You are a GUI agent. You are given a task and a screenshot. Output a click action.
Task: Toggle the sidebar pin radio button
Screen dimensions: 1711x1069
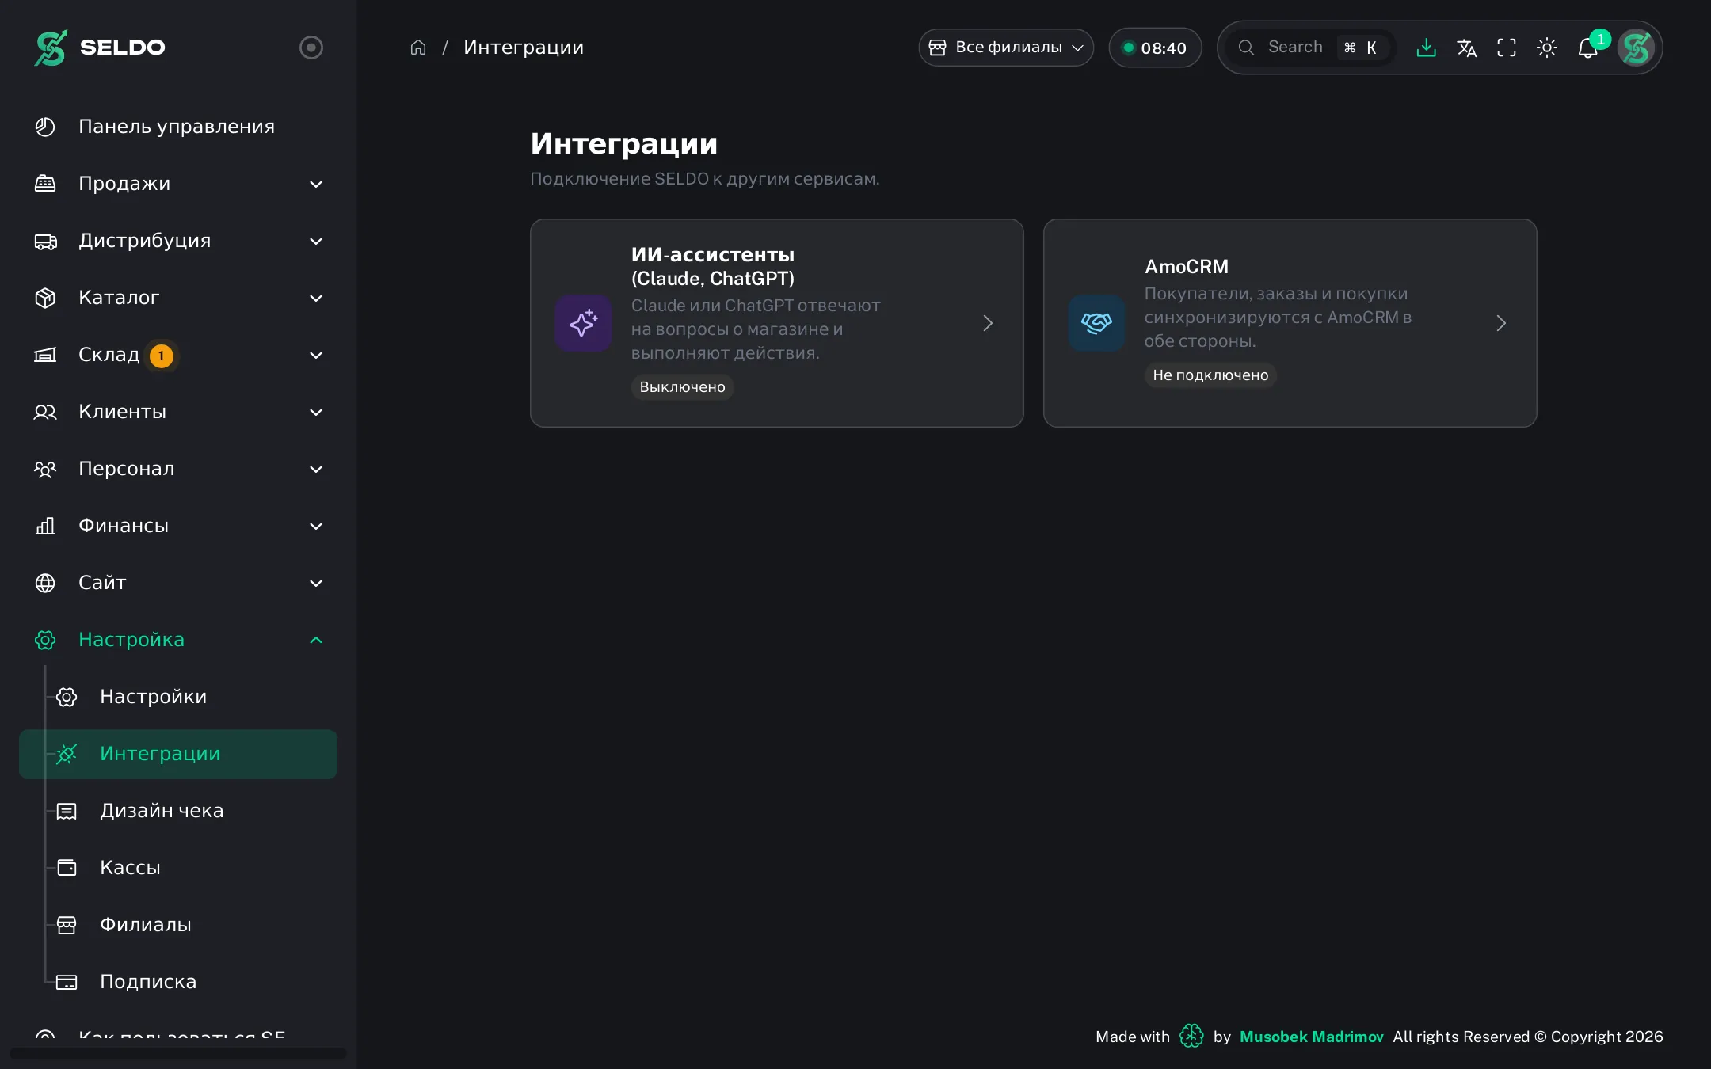tap(311, 48)
